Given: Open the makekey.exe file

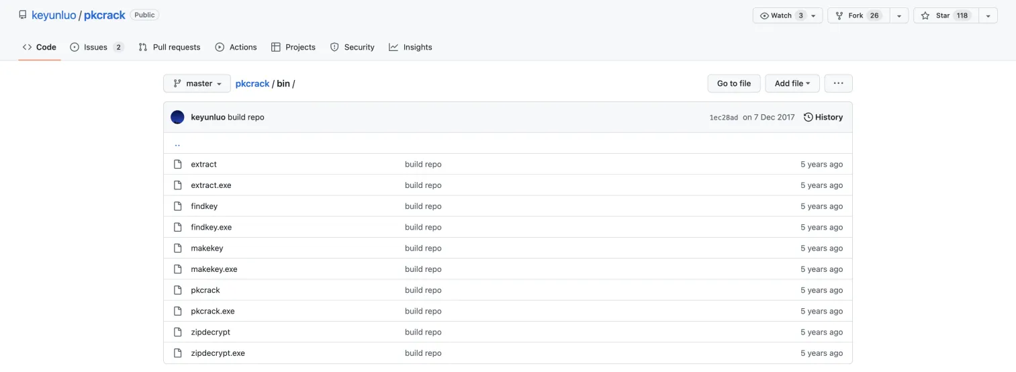Looking at the screenshot, I should coord(214,269).
